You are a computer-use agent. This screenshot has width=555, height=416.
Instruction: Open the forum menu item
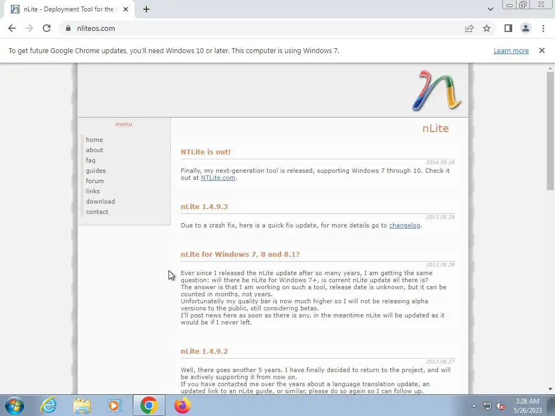94,181
